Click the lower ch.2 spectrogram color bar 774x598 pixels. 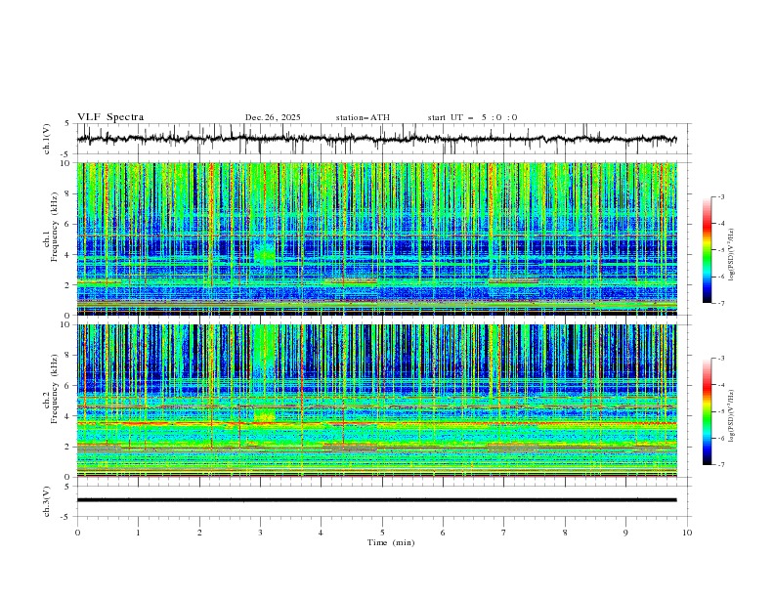[x=707, y=411]
